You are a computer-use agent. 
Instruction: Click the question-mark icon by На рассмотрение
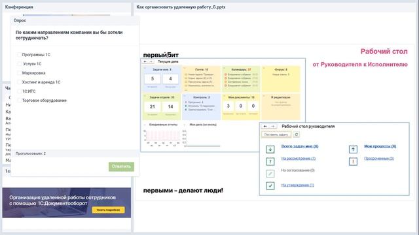tap(270, 161)
